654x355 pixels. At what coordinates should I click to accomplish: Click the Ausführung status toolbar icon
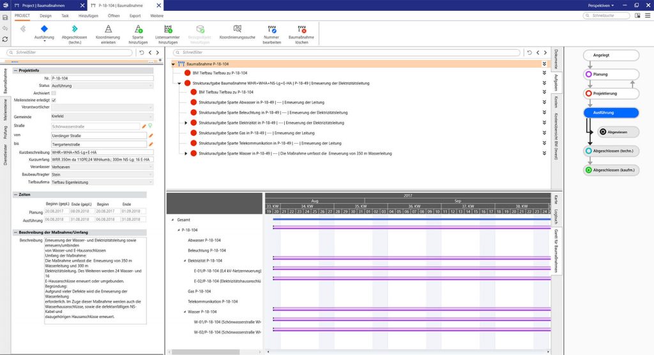pyautogui.click(x=43, y=29)
